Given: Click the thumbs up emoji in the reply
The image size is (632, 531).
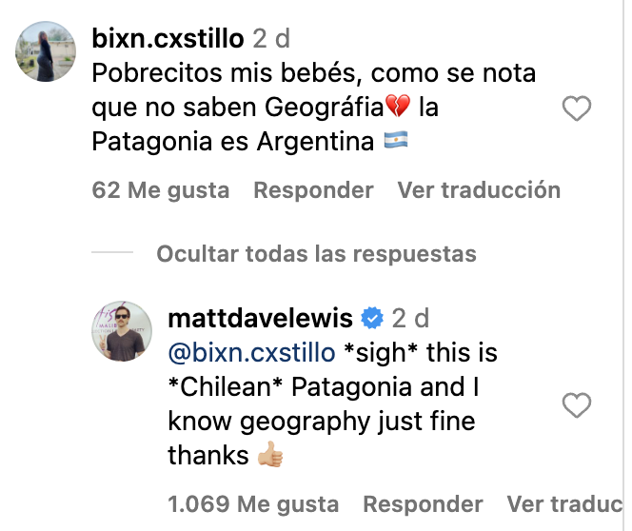Looking at the screenshot, I should click(270, 456).
